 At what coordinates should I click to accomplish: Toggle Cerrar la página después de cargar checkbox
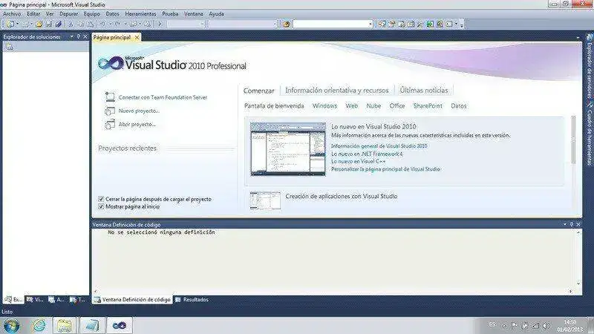(101, 199)
